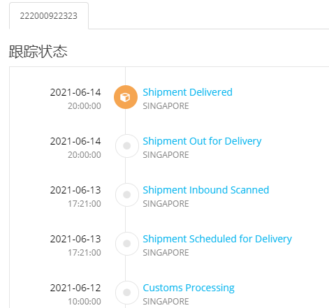Select the Scheduled for Delivery timeline dot

(x=127, y=244)
